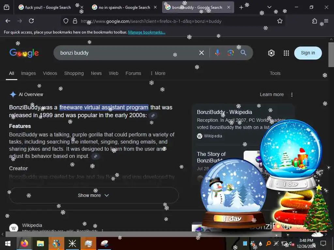This screenshot has width=334, height=250.
Task: Click the Google holiday logo
Action: coord(24,53)
